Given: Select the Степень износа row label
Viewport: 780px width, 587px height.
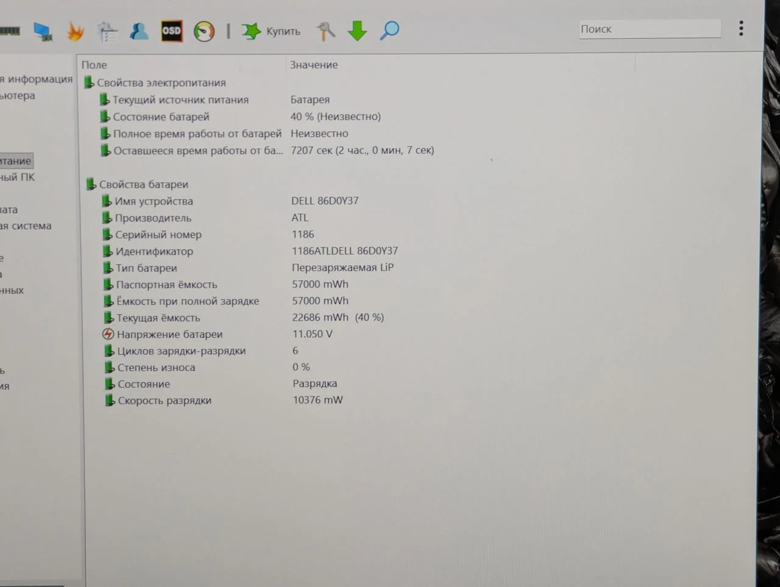Looking at the screenshot, I should (156, 367).
